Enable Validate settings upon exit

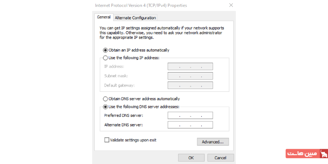point(107,140)
